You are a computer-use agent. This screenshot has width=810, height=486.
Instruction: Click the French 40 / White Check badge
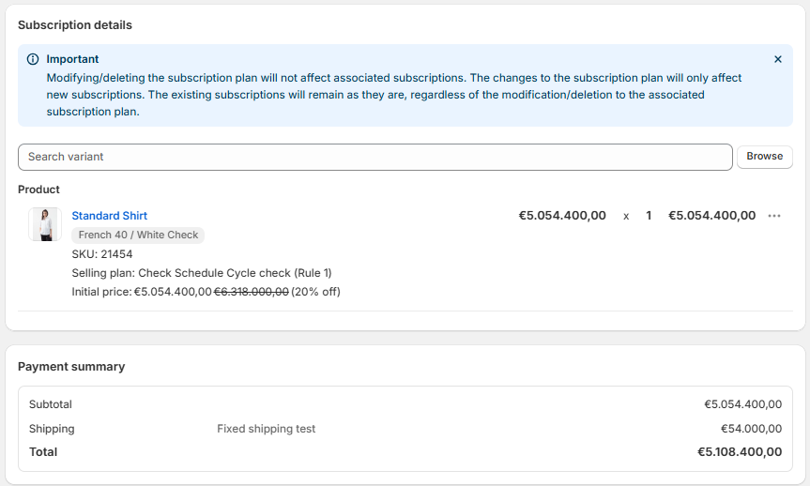[138, 235]
